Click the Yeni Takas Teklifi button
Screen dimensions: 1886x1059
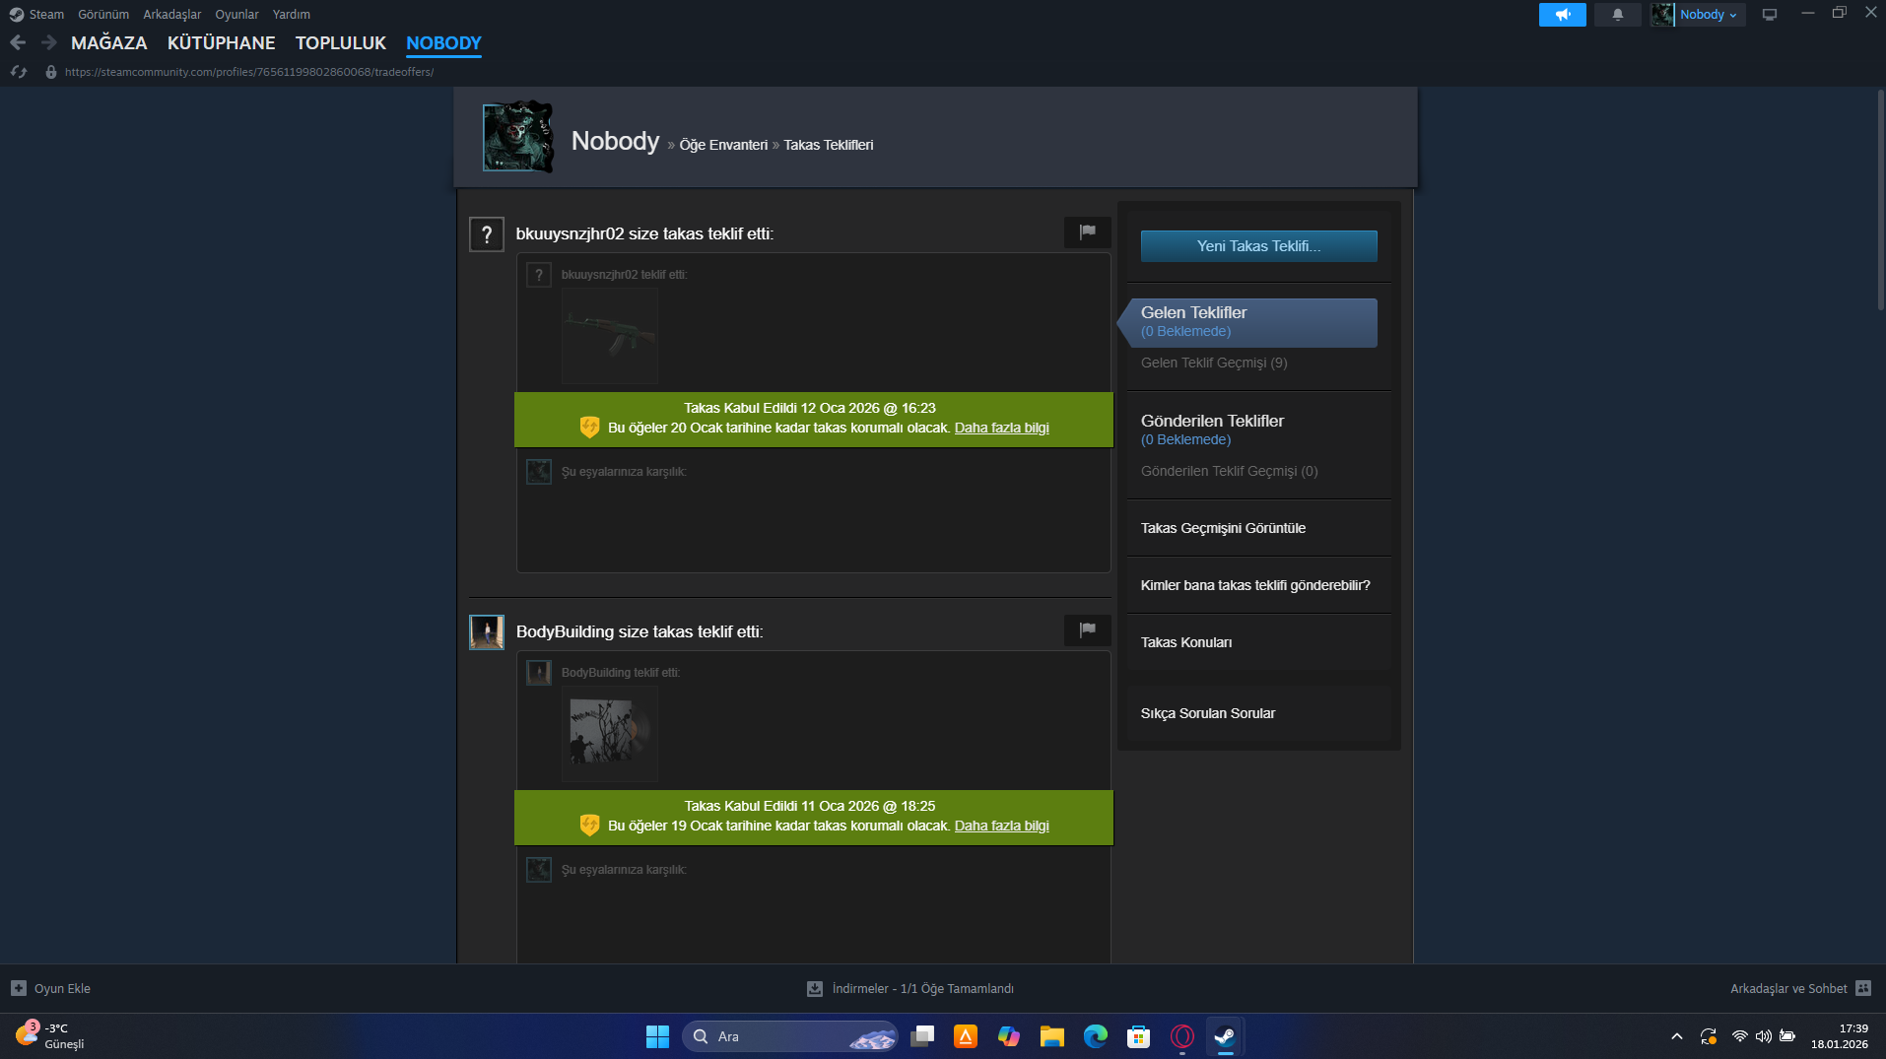1259,246
